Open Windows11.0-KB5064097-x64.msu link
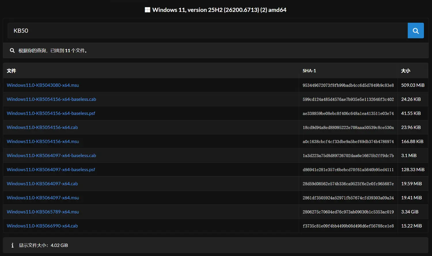 click(43, 198)
